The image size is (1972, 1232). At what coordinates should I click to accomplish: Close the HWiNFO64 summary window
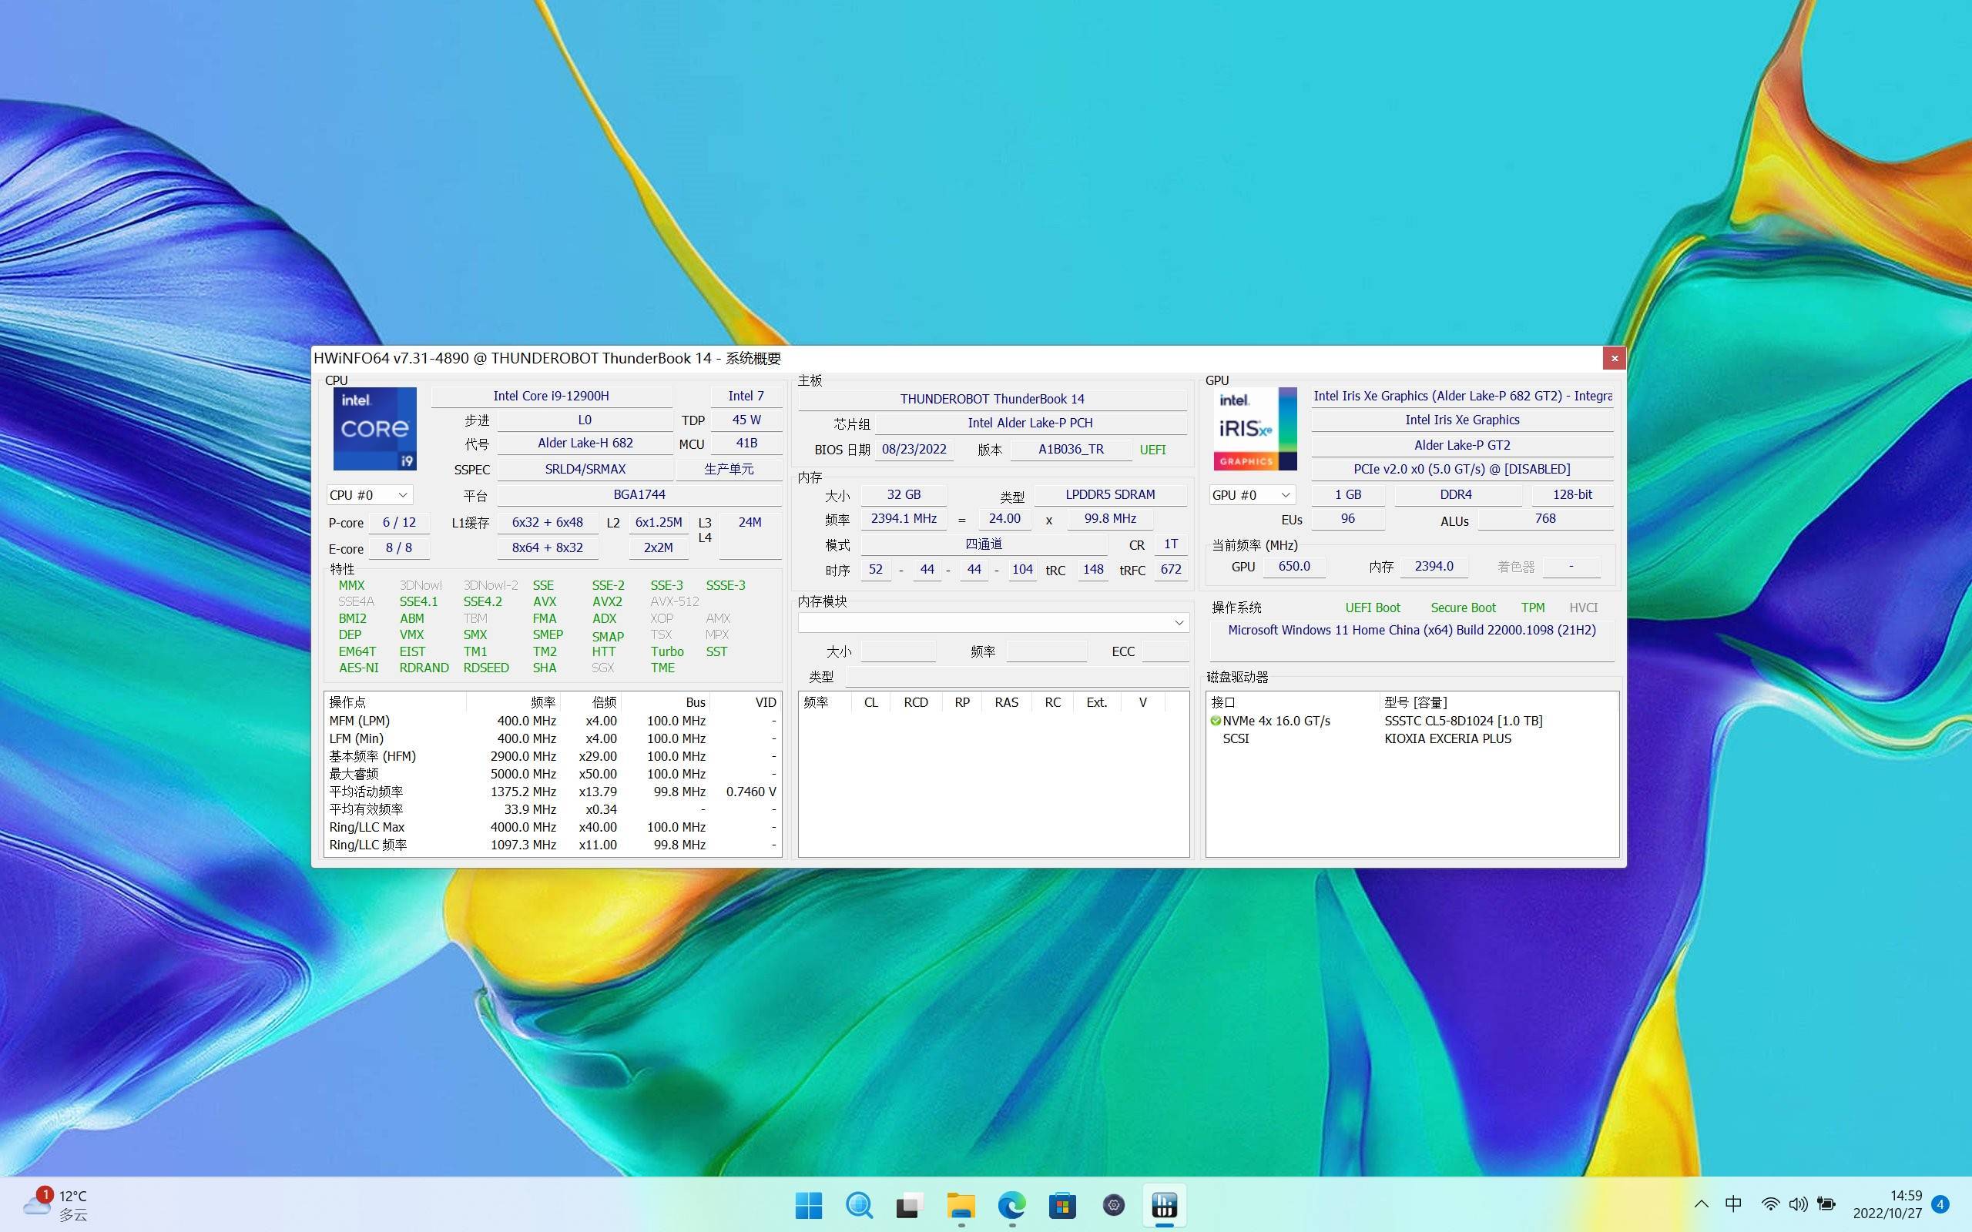coord(1614,359)
